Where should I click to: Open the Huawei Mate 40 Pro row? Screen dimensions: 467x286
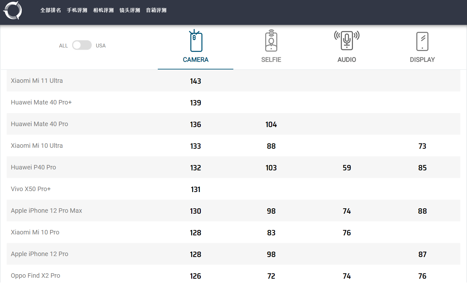(233, 124)
